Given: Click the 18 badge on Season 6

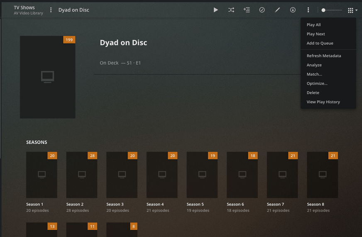Looking at the screenshot, I should click(x=253, y=156).
